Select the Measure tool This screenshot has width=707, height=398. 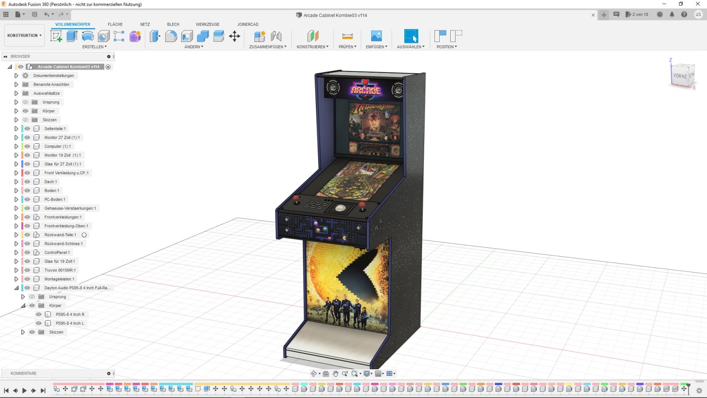pyautogui.click(x=348, y=36)
